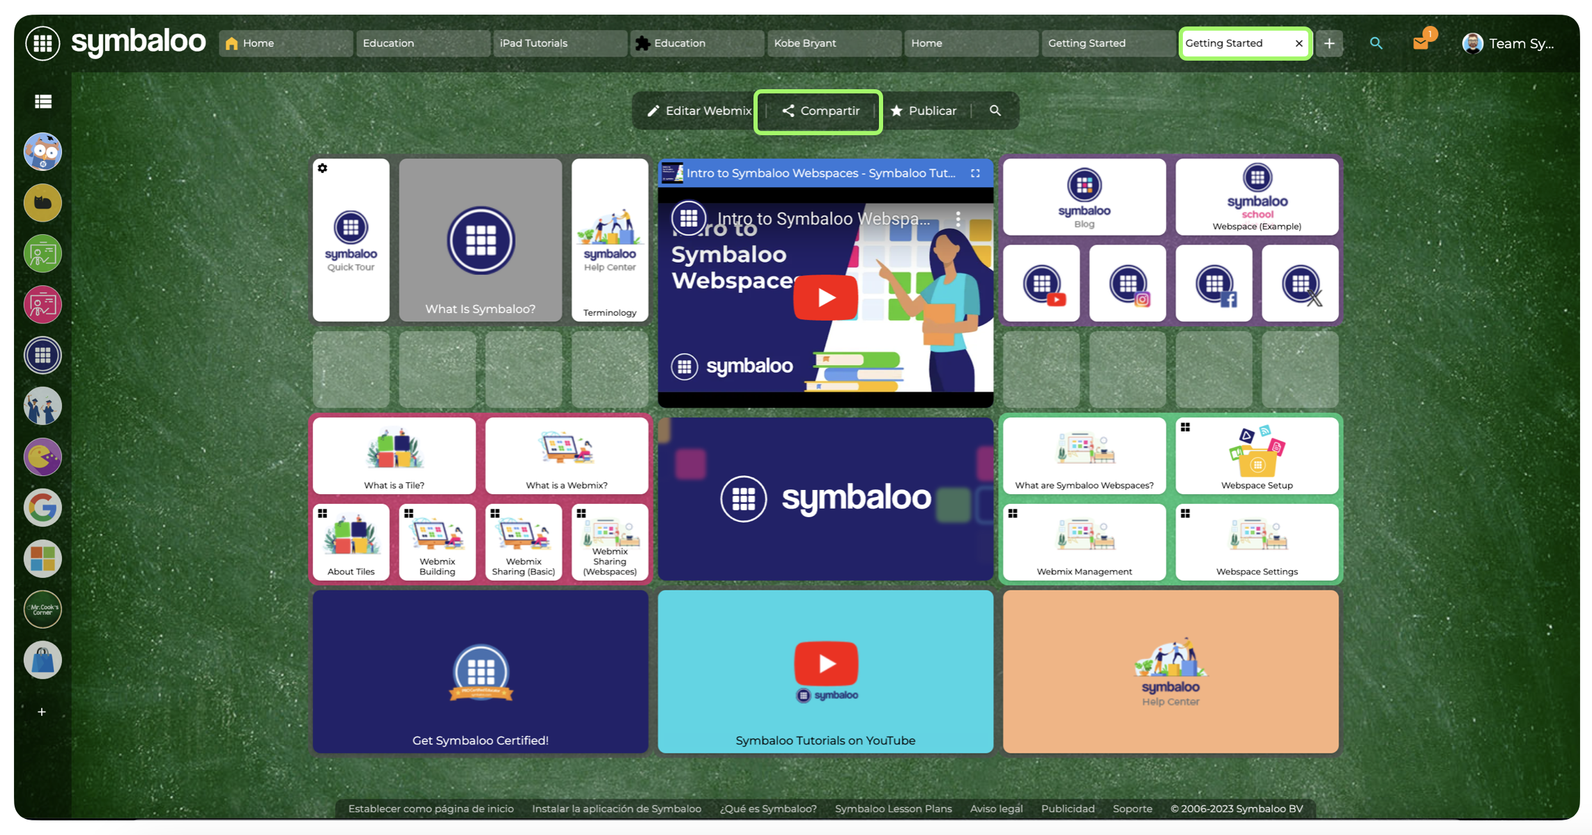Open the graduates sidebar webmix

43,406
